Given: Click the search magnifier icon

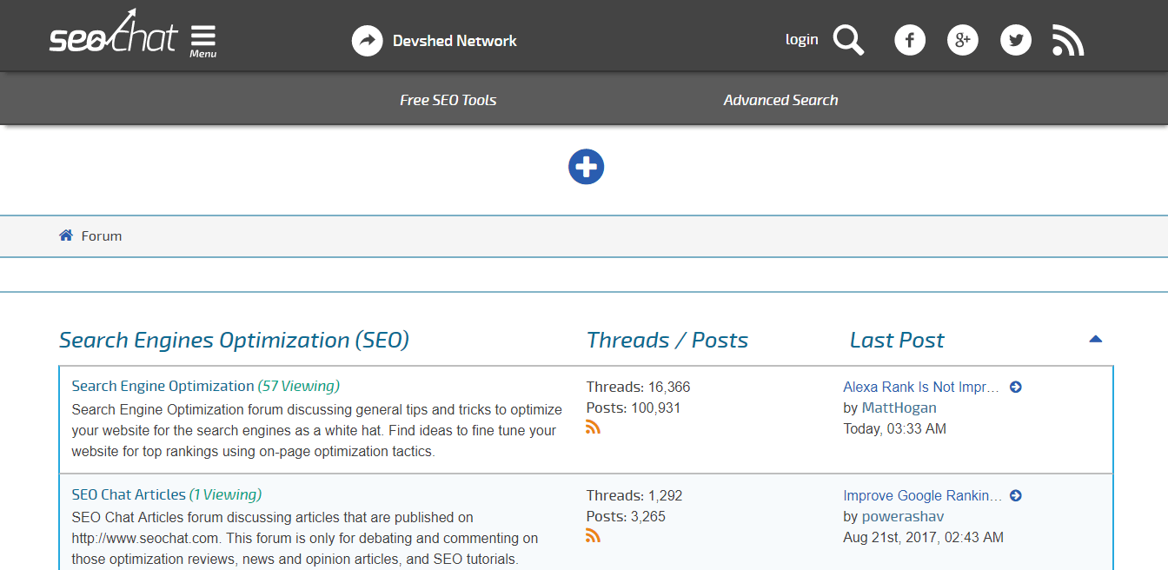Looking at the screenshot, I should (848, 40).
